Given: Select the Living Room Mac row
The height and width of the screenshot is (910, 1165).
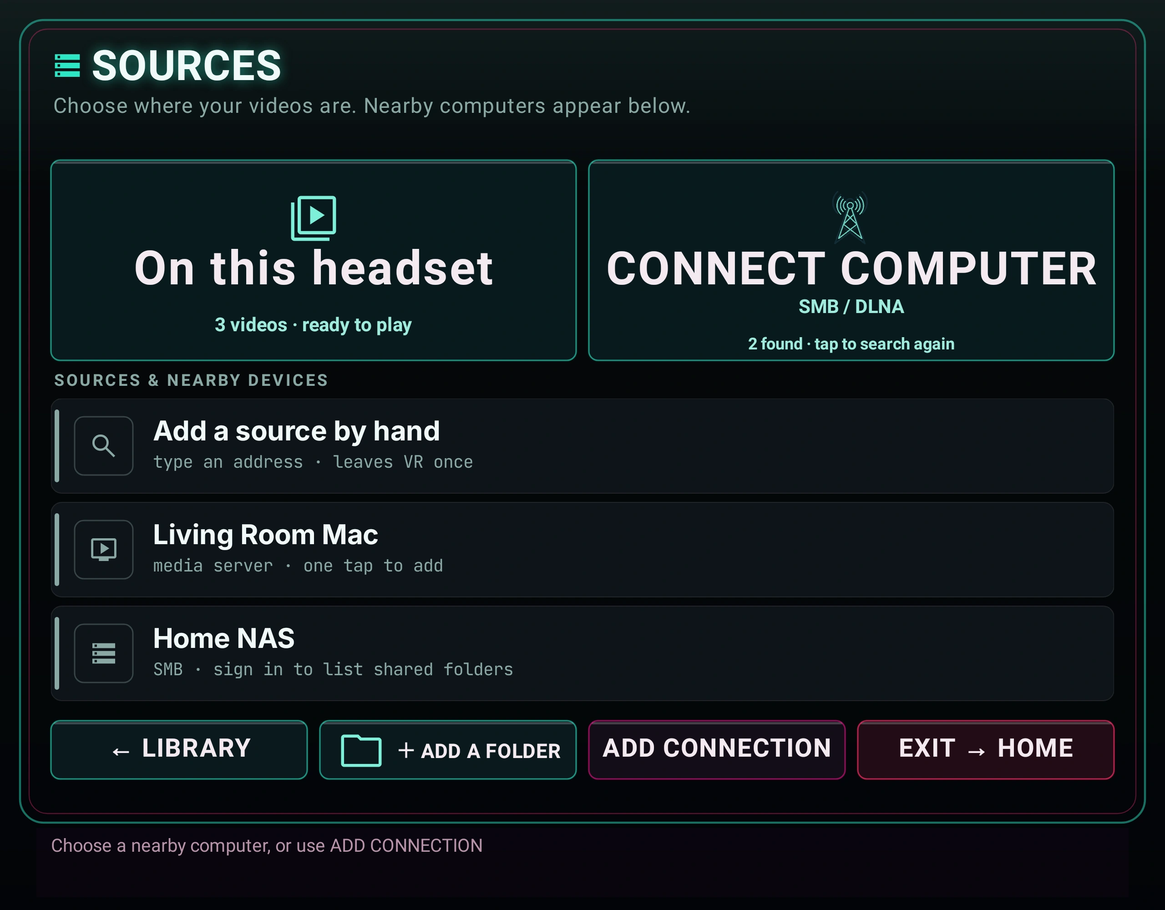Looking at the screenshot, I should tap(582, 550).
